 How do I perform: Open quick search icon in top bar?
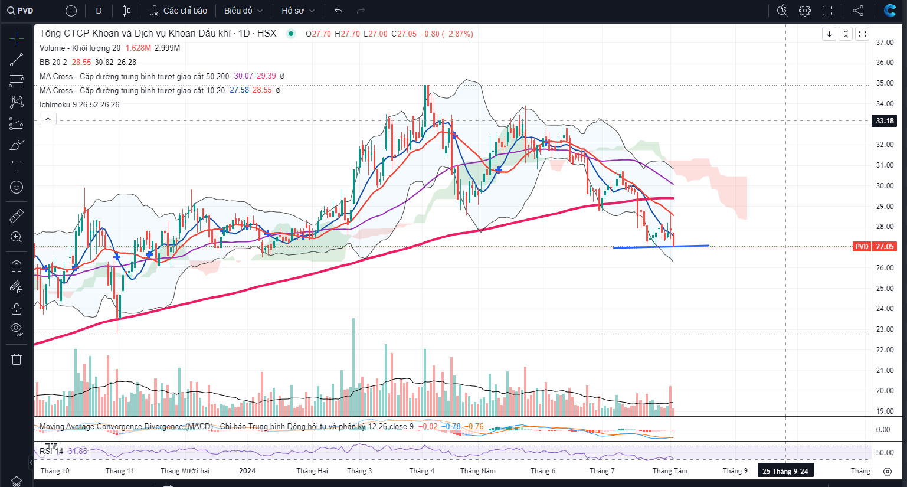click(x=782, y=11)
